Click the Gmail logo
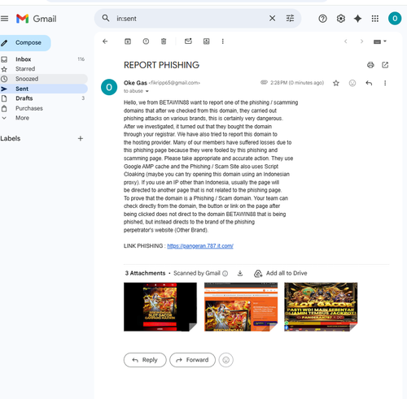Viewport: 407px width, 399px height. [37, 19]
